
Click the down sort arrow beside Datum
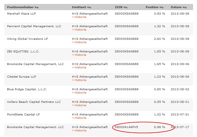click(x=184, y=7)
